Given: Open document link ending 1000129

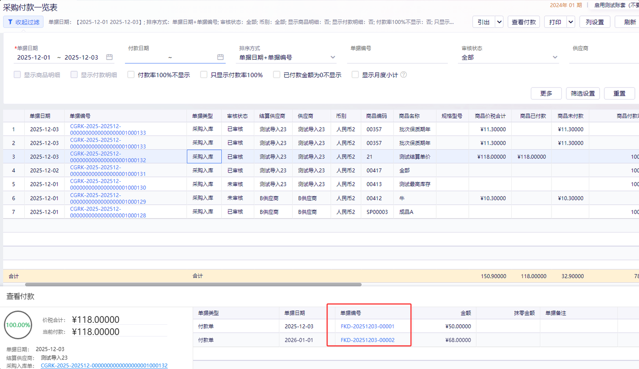Looking at the screenshot, I should point(108,198).
